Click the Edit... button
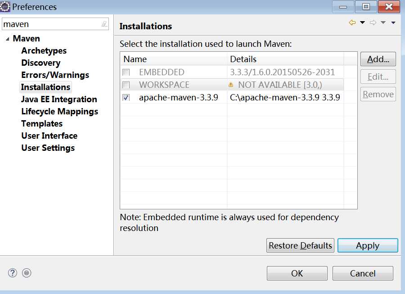405x294 pixels. pos(378,77)
